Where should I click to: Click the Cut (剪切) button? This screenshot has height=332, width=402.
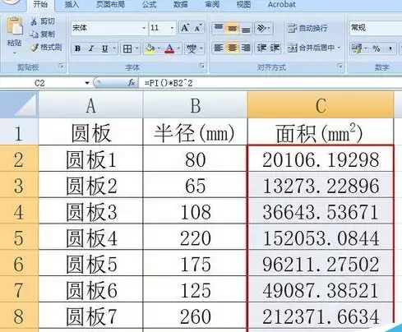[x=43, y=21]
